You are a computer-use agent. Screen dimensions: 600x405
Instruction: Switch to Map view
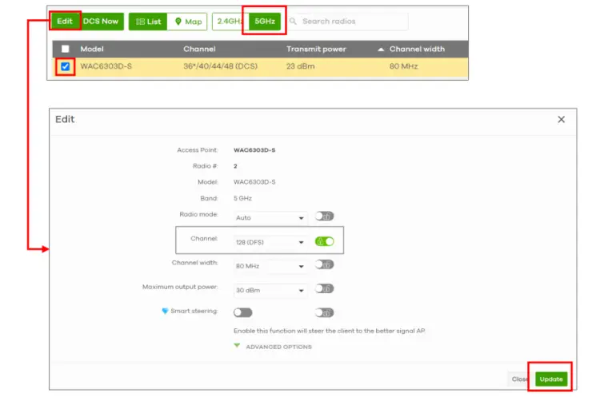pos(187,22)
